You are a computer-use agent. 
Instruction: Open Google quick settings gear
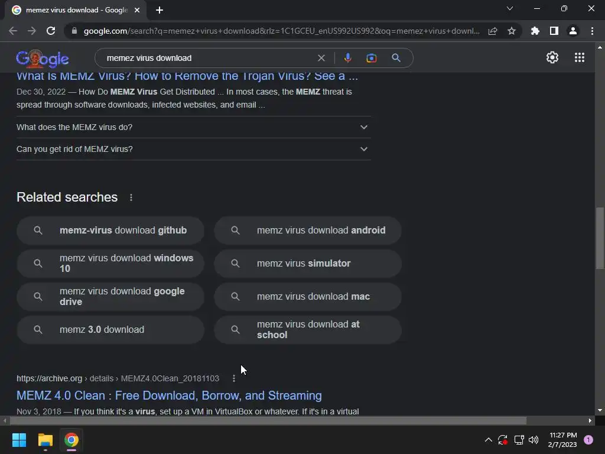(552, 57)
